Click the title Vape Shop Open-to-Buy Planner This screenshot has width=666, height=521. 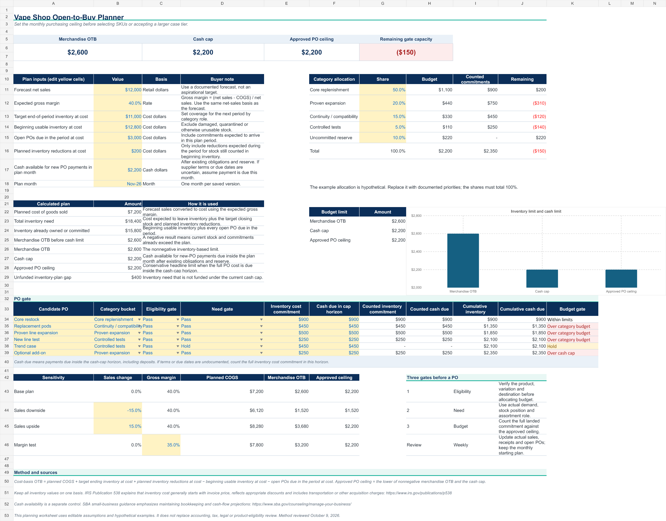coord(69,17)
